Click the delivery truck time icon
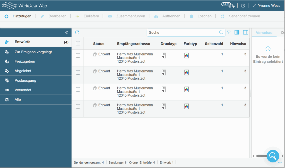Viewport: 285px width, 168px height. tap(228, 4)
